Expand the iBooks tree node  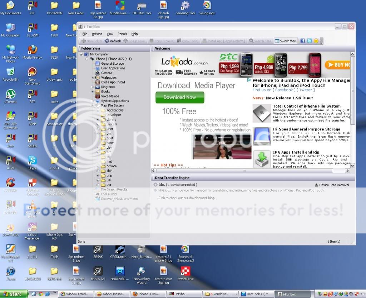92,91
